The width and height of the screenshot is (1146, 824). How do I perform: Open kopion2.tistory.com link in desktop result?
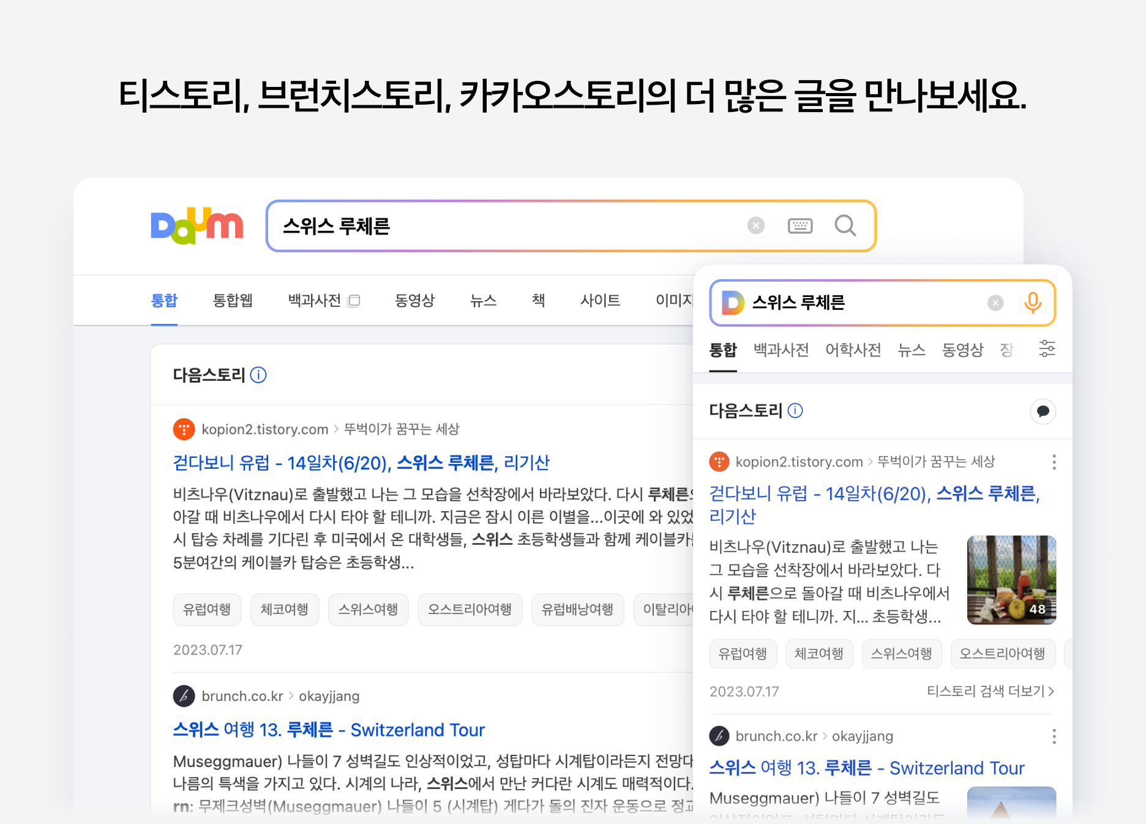point(265,429)
